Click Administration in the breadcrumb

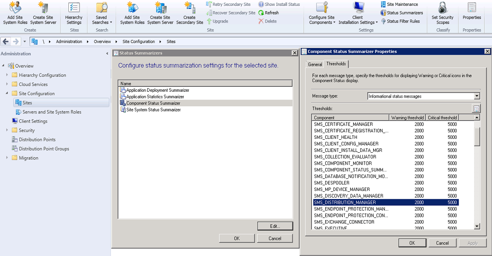[x=69, y=41]
